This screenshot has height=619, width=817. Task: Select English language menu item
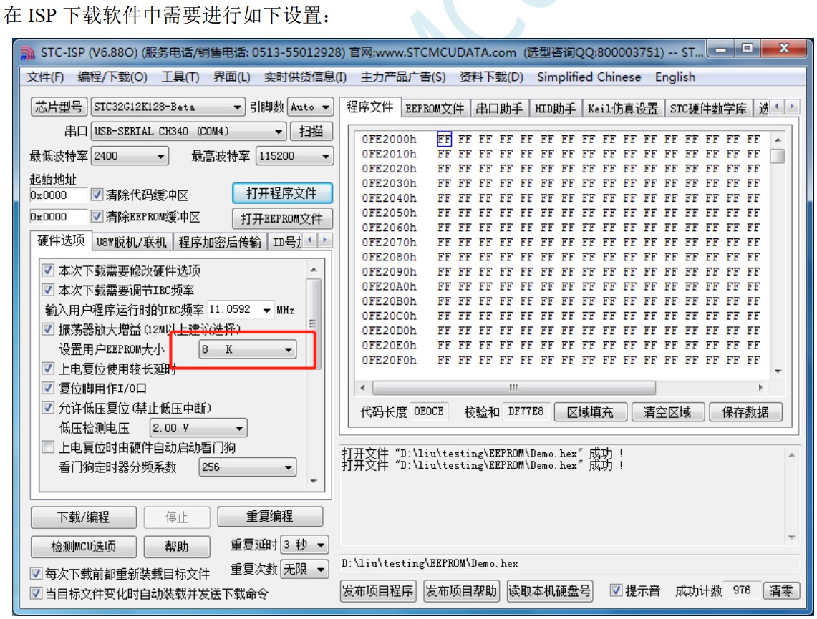675,77
